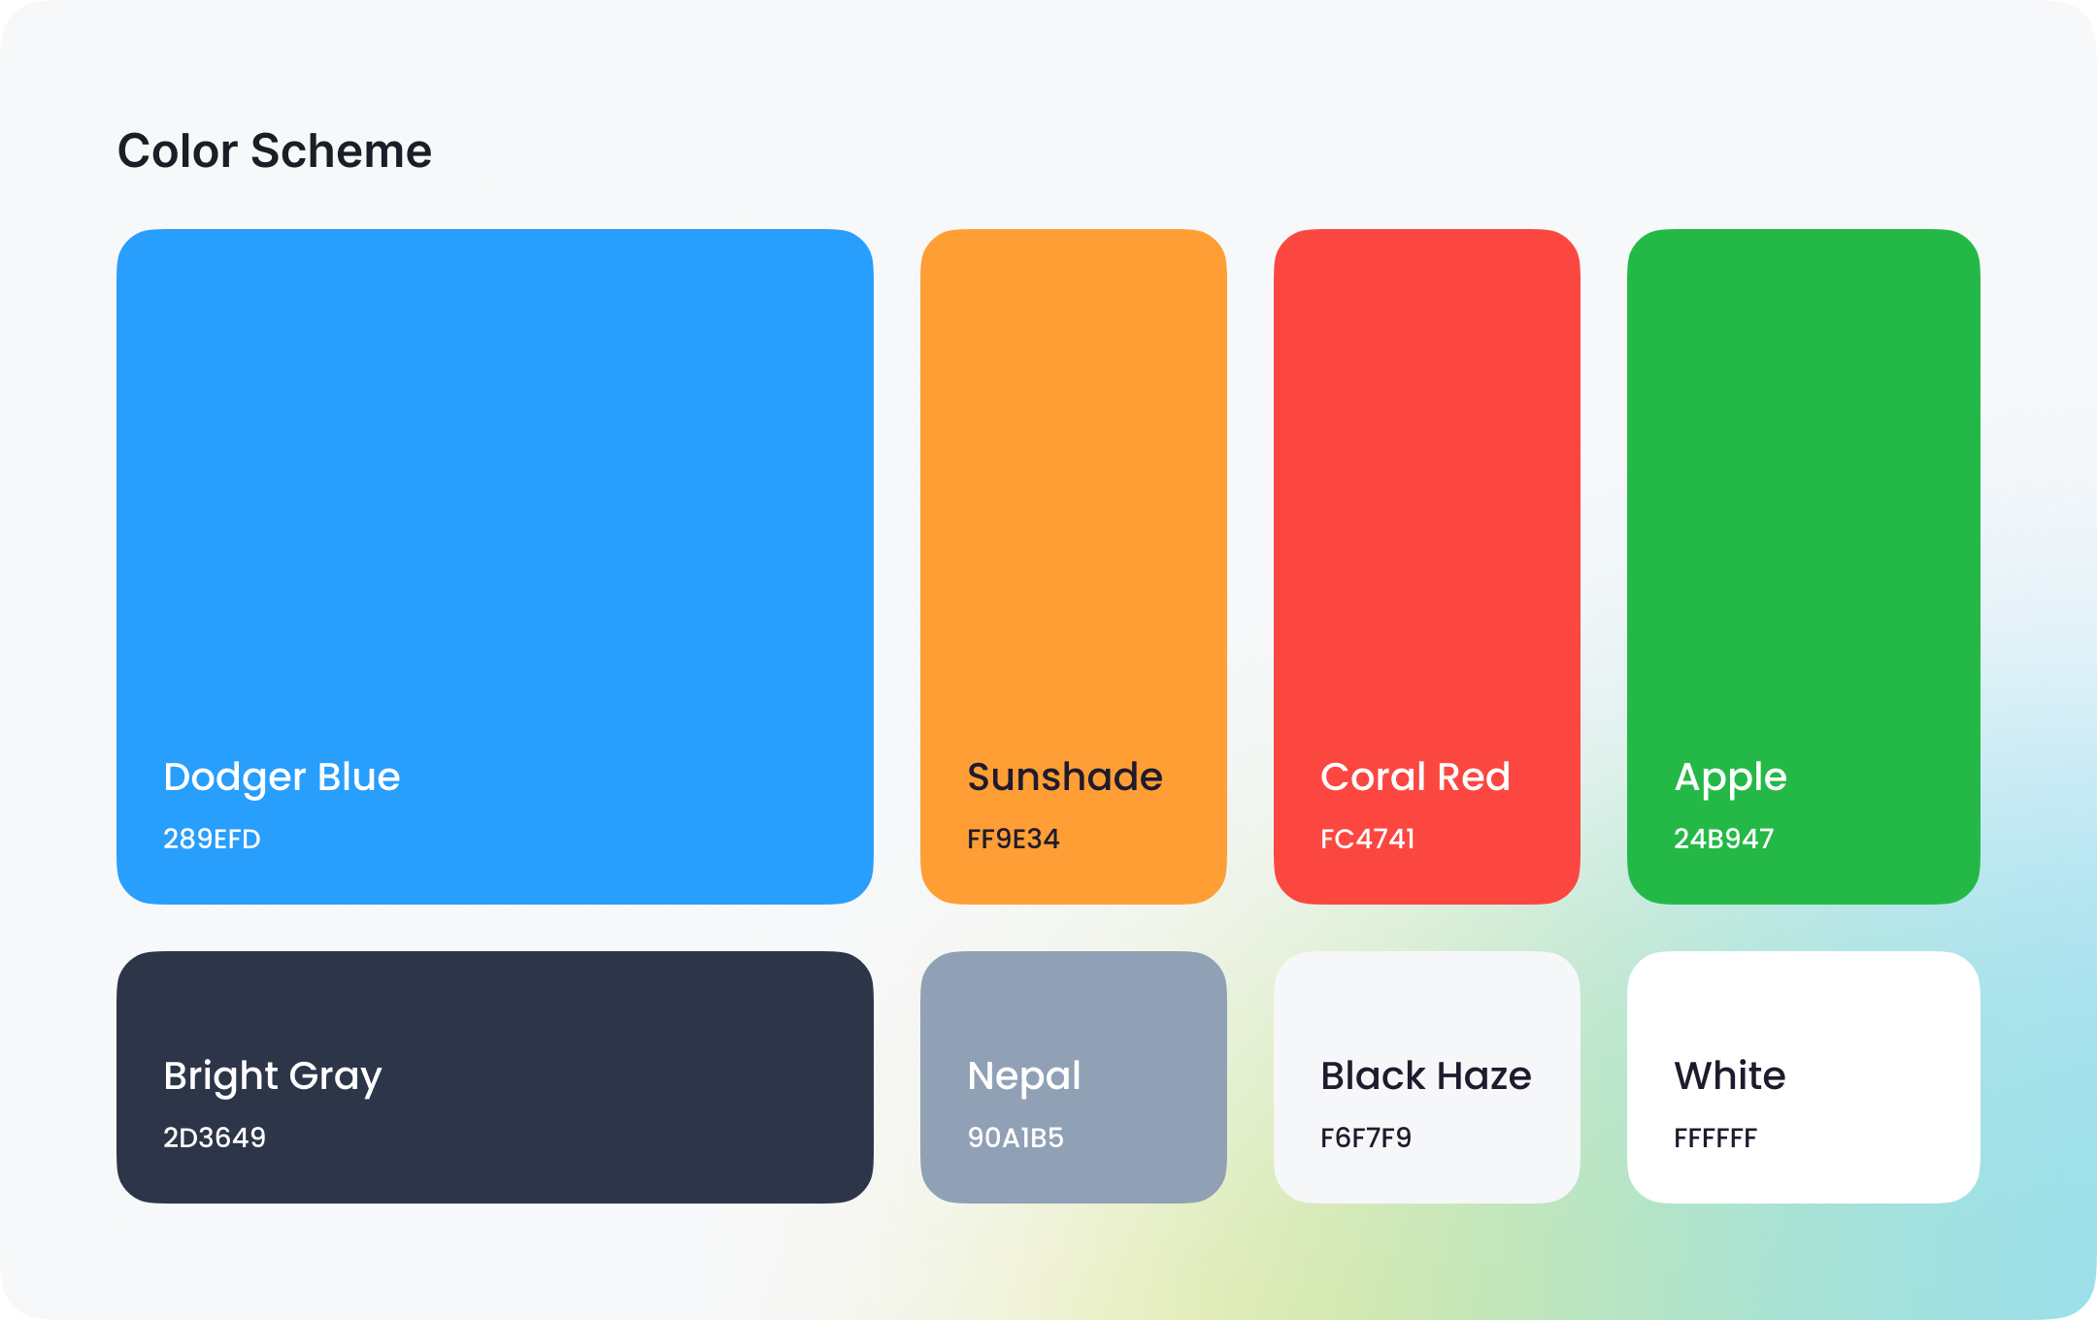The height and width of the screenshot is (1320, 2097).
Task: Click hex value FC4741
Action: tap(1367, 839)
